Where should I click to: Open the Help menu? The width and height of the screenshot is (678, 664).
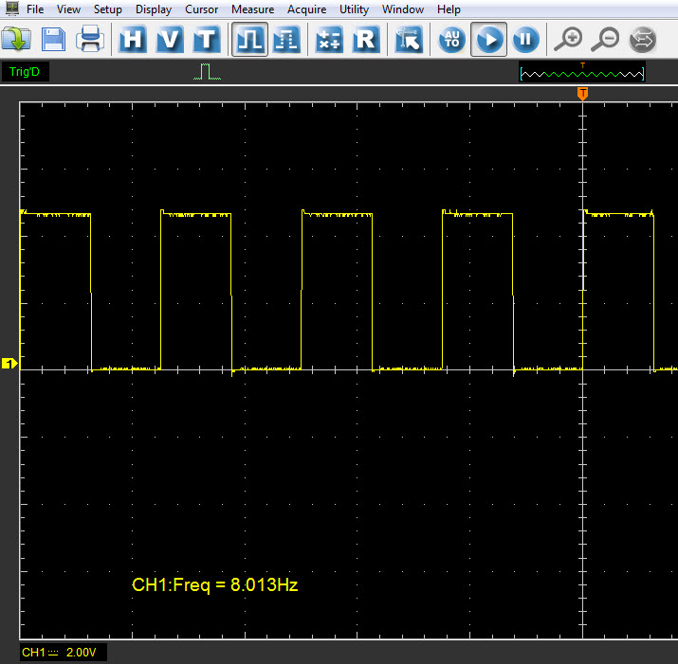449,9
